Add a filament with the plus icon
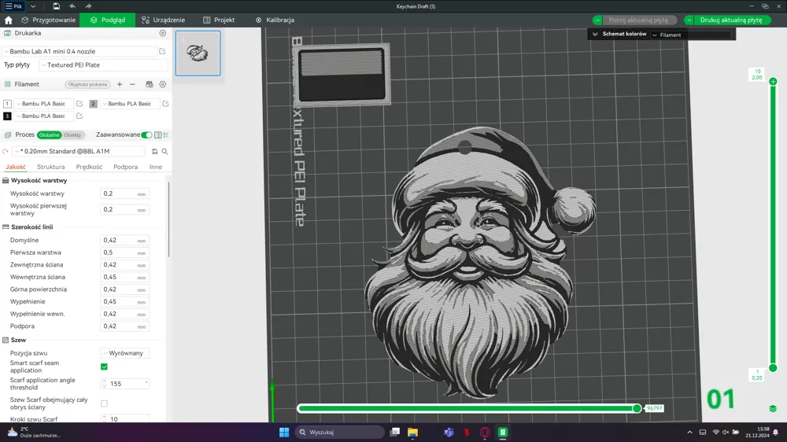Screen dimensions: 787x442 pos(120,84)
